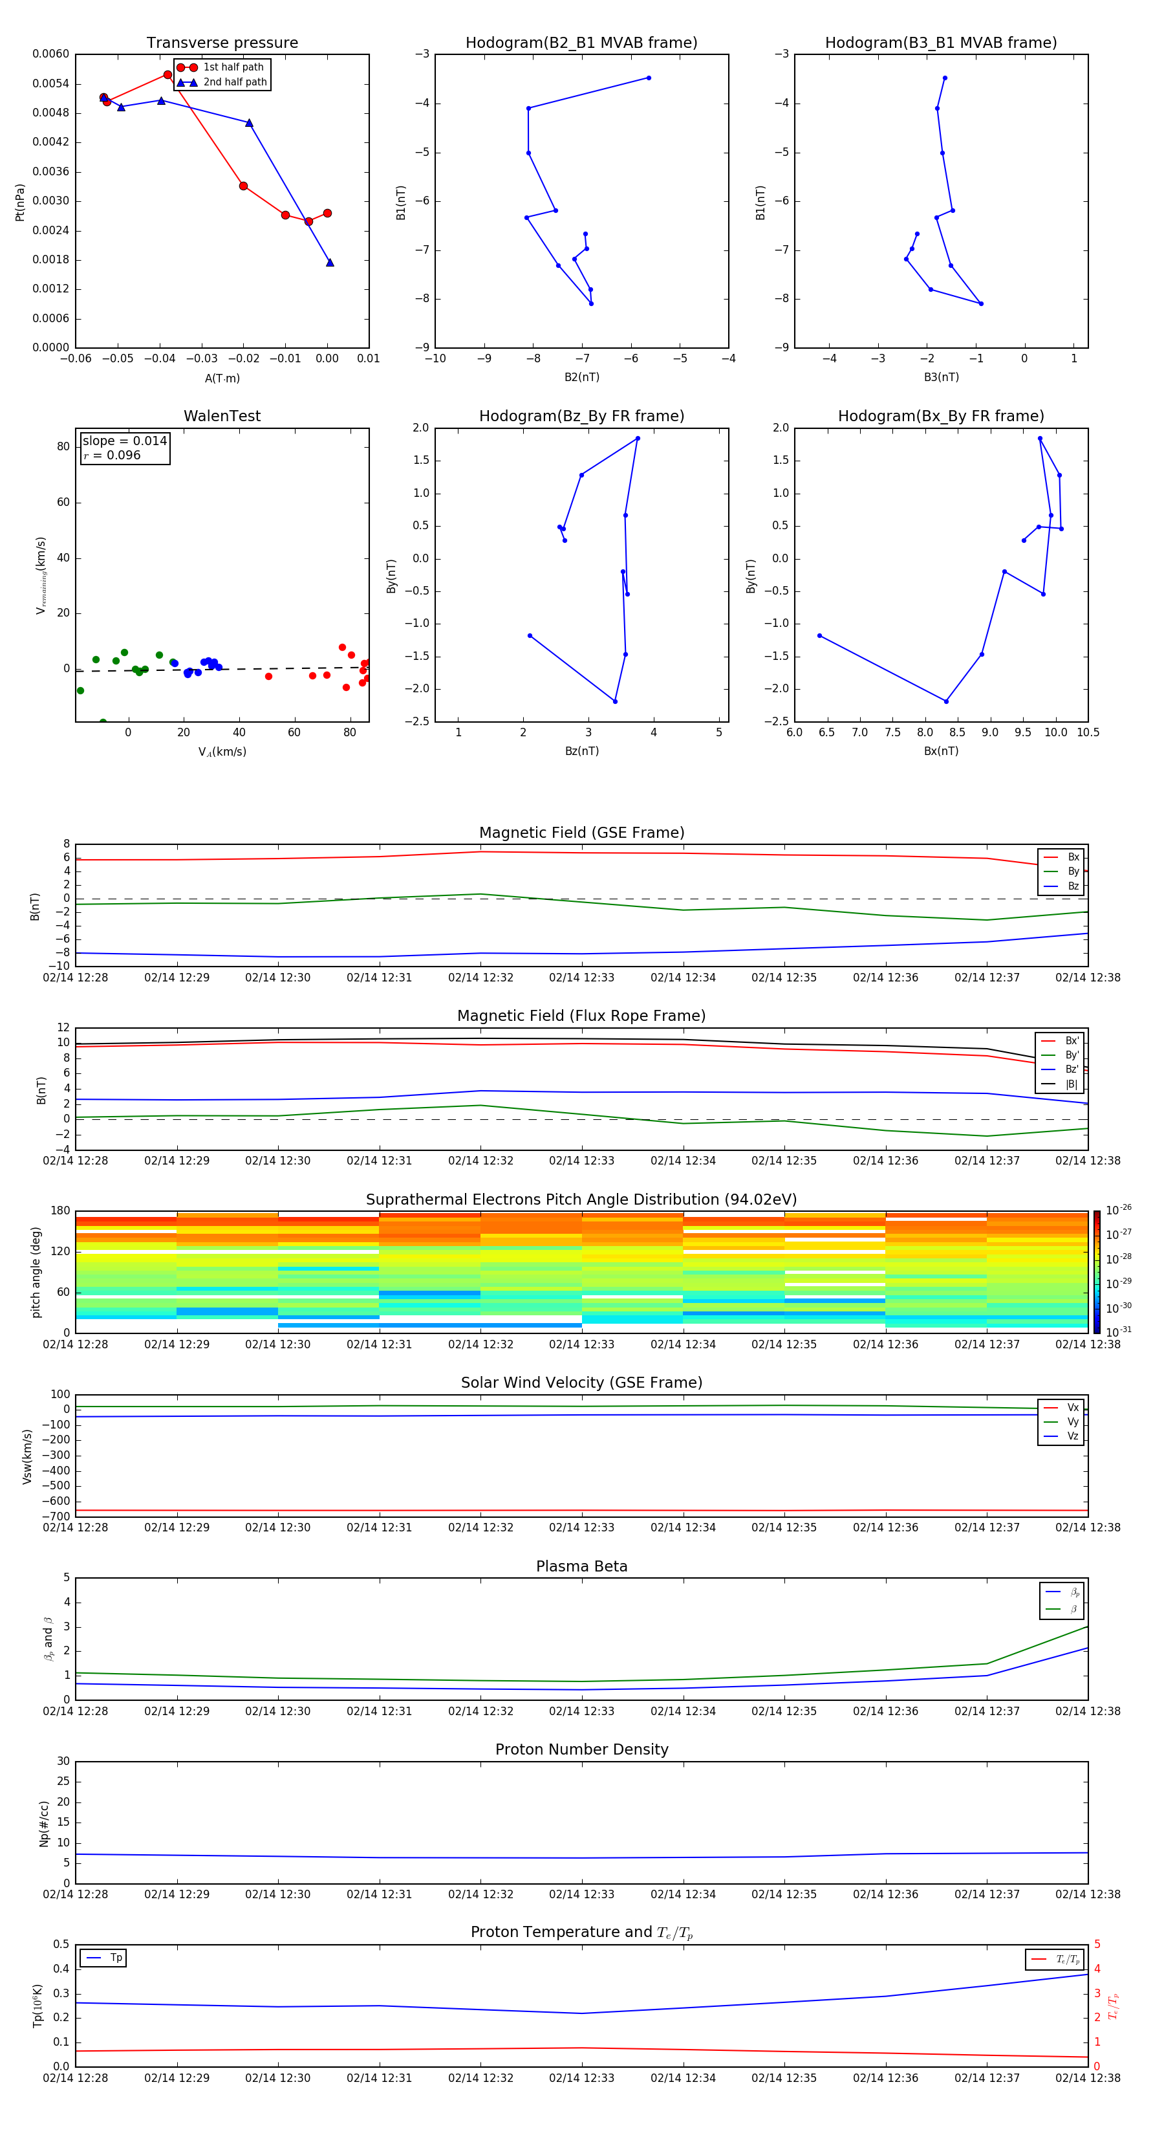Click the "Hodogram(Bz_By FR frame)" title
This screenshot has height=2135, width=1164.
tap(581, 416)
